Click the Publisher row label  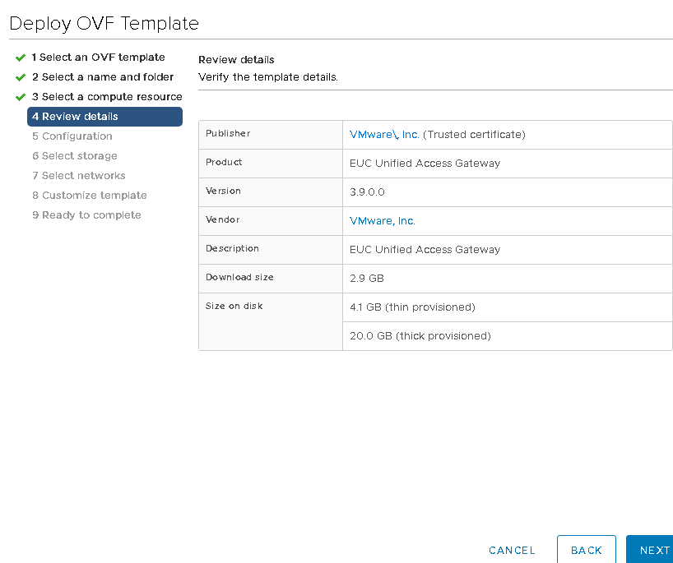pyautogui.click(x=228, y=133)
